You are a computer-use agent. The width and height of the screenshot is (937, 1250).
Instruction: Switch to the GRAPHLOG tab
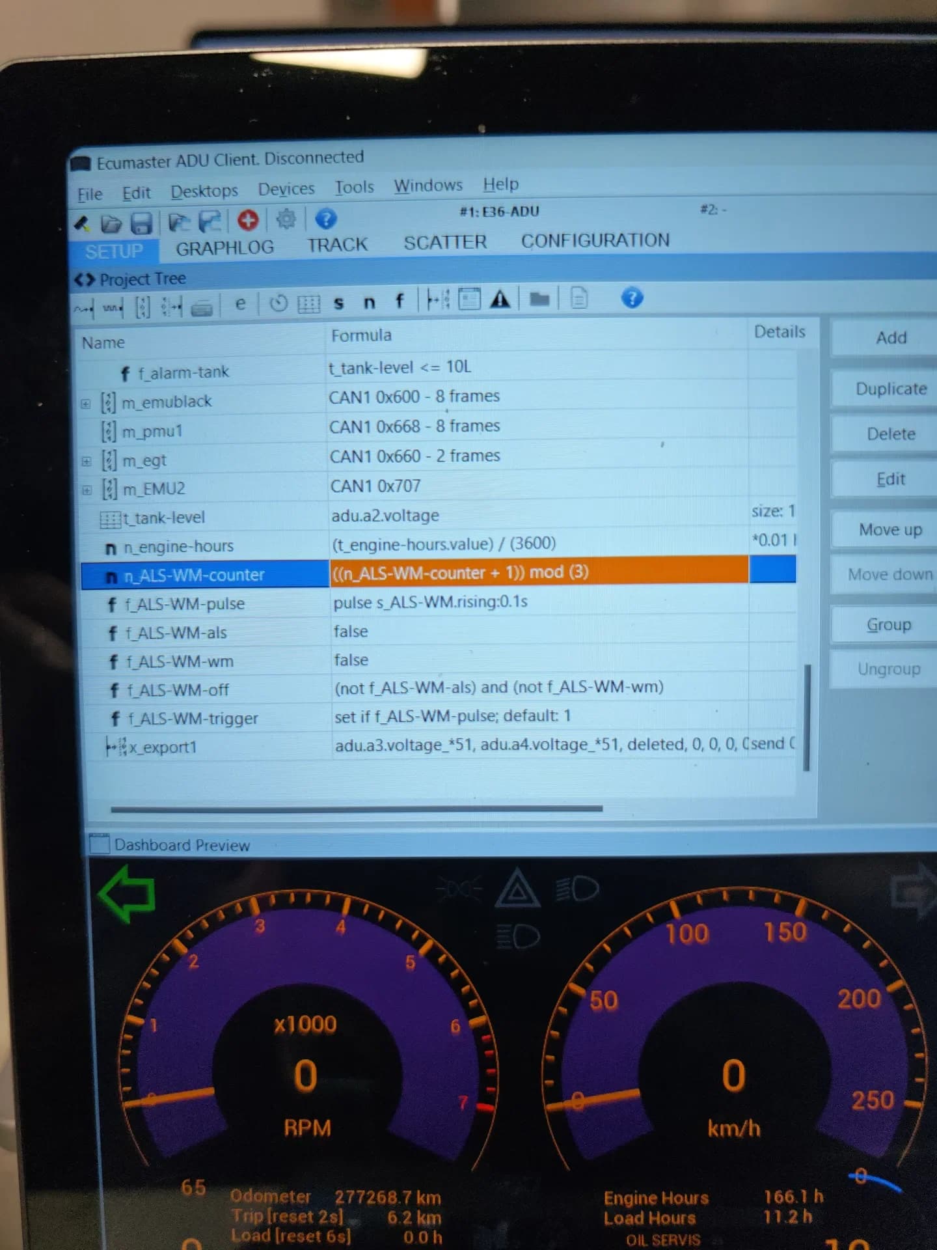224,248
